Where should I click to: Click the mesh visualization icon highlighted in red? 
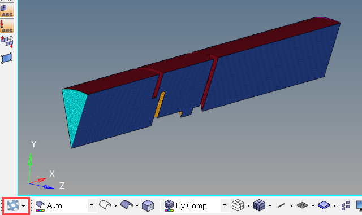pyautogui.click(x=13, y=205)
